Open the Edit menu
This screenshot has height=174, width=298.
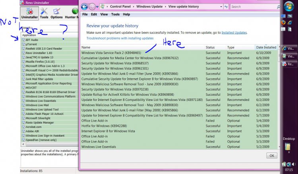94,14
